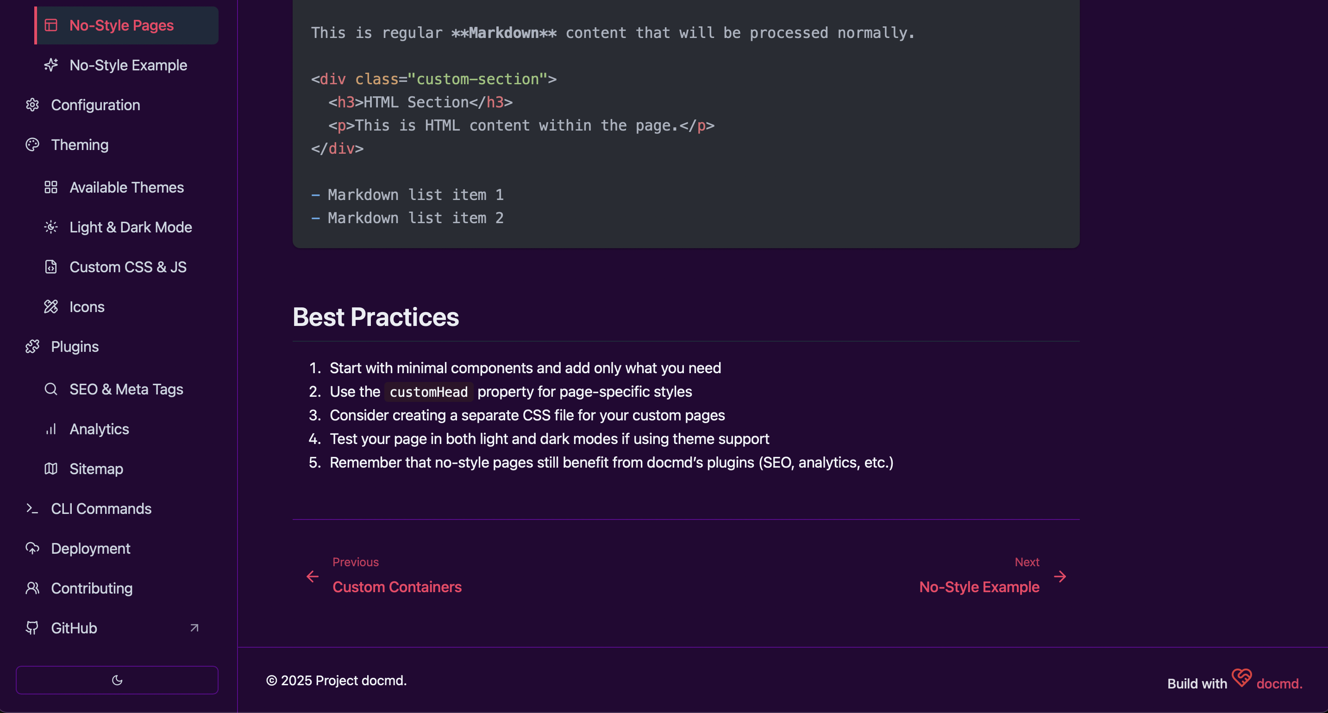Click the 'Markdown list item 1' code line
Image resolution: width=1328 pixels, height=713 pixels.
click(x=407, y=195)
